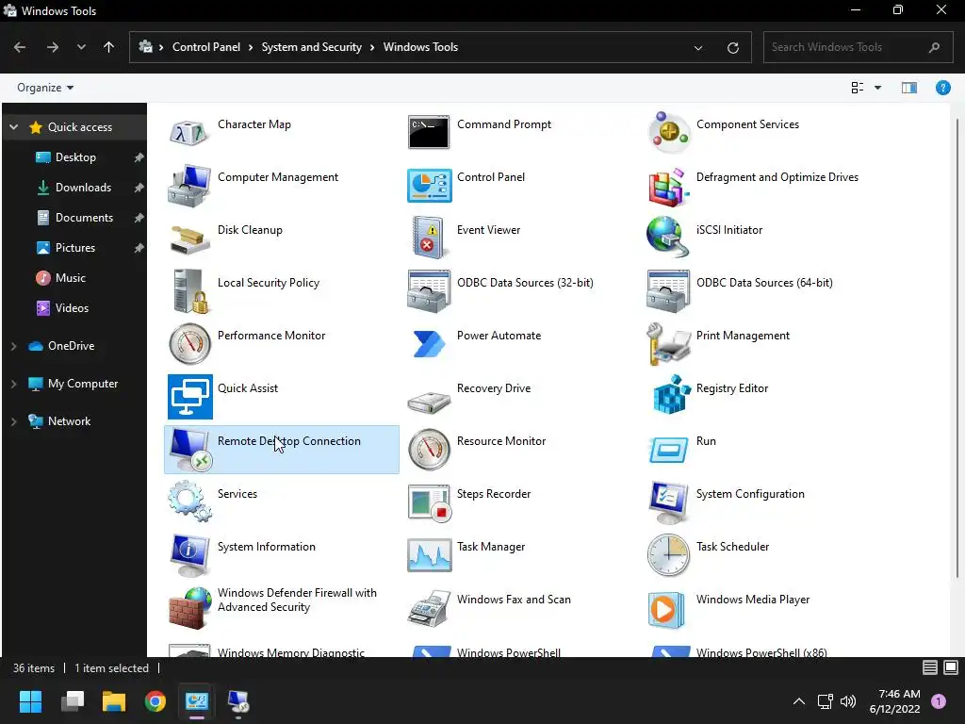Launch Chrome from the taskbar

click(155, 700)
